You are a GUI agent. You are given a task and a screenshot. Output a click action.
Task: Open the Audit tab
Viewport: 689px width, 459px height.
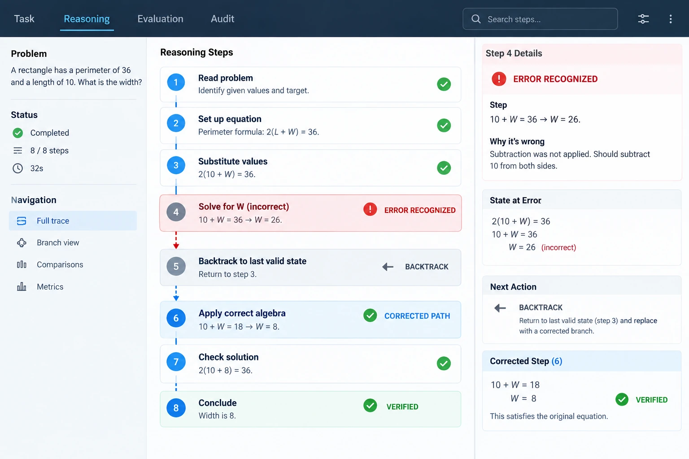pyautogui.click(x=222, y=19)
